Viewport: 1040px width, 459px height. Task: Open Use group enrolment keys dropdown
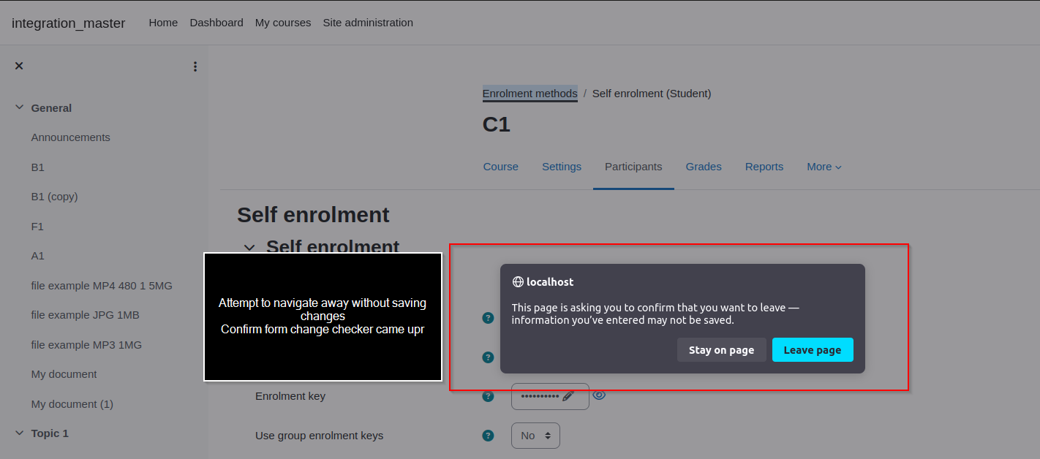[x=535, y=436]
